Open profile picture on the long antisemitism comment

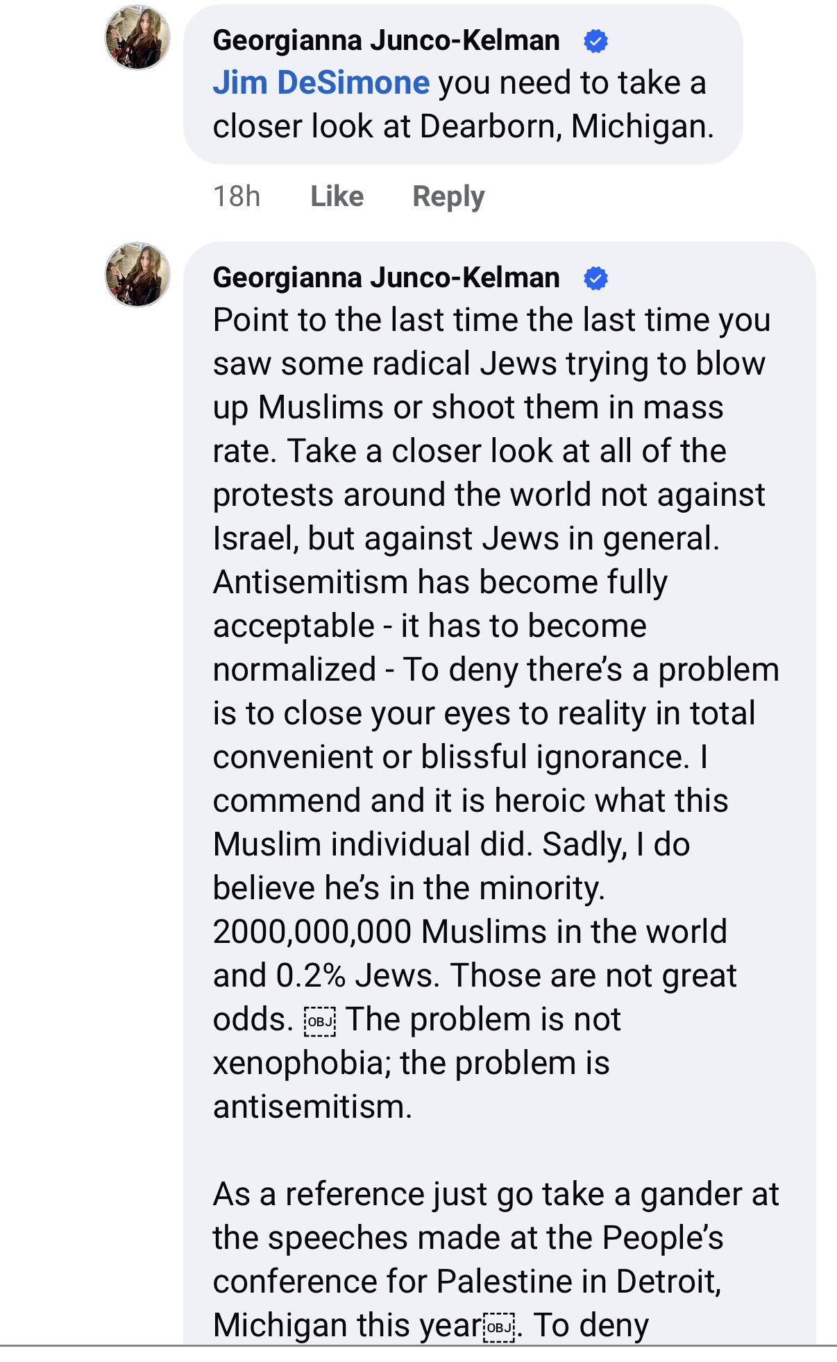click(x=137, y=274)
